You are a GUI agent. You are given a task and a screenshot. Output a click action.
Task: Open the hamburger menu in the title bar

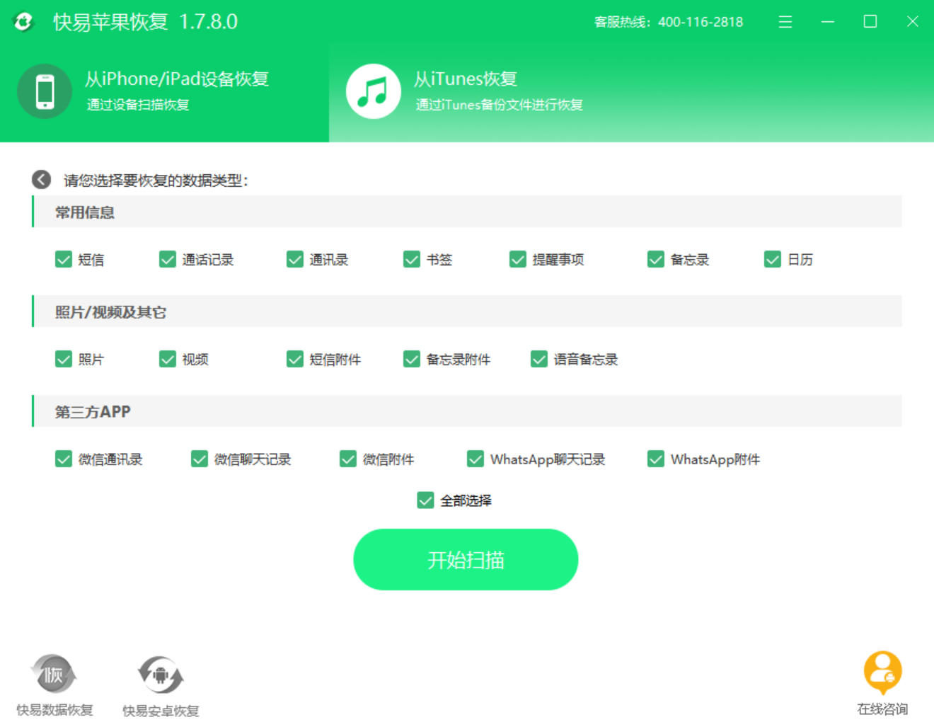[x=785, y=21]
